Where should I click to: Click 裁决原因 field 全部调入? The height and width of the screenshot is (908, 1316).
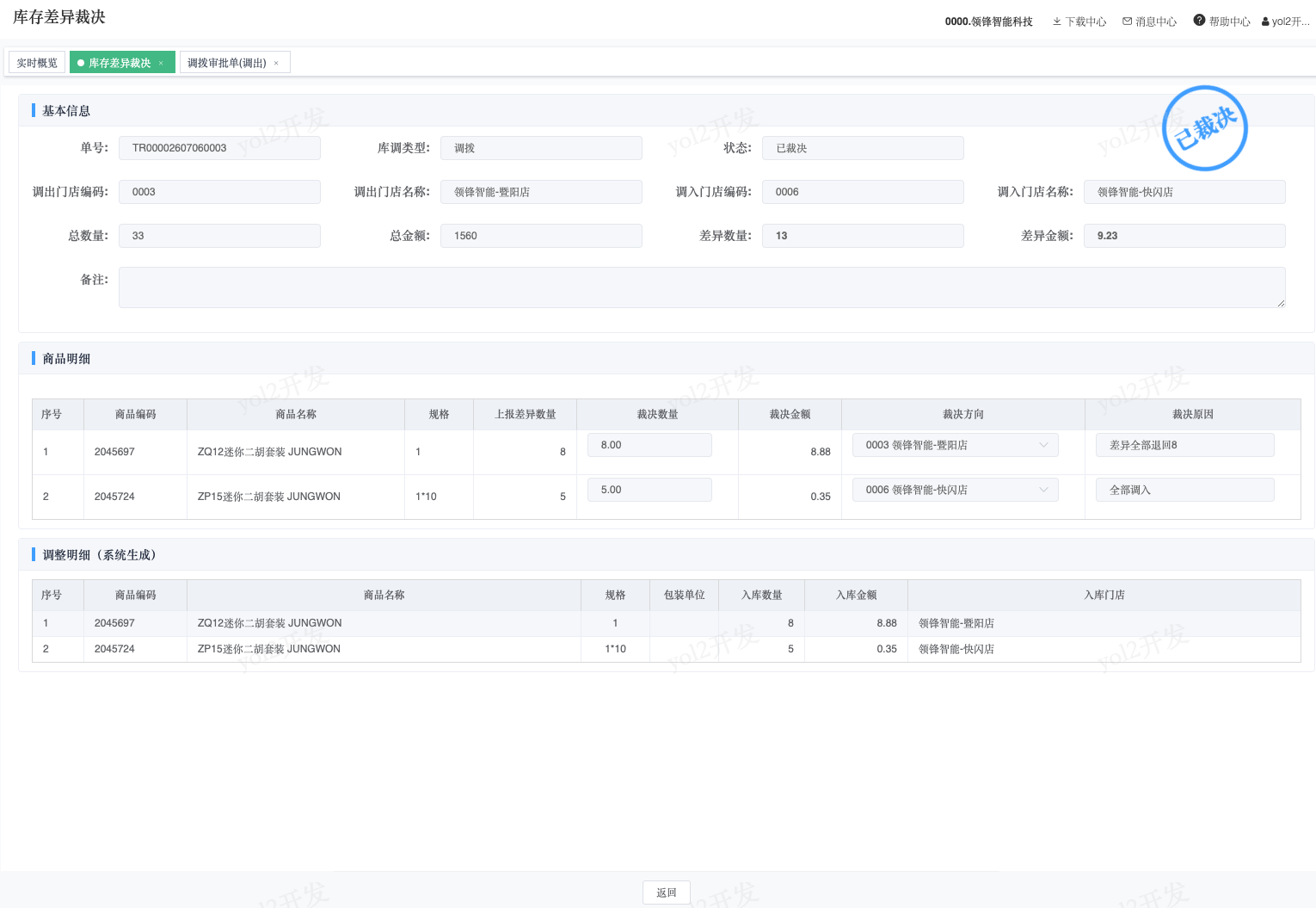tap(1185, 490)
